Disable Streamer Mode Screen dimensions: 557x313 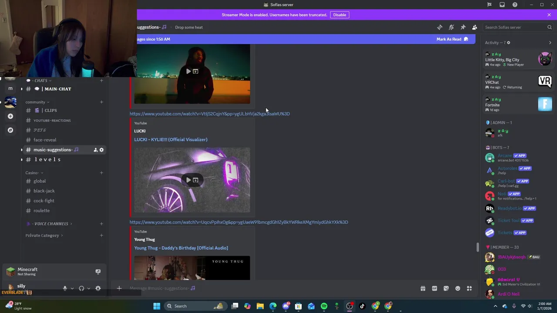(x=339, y=15)
